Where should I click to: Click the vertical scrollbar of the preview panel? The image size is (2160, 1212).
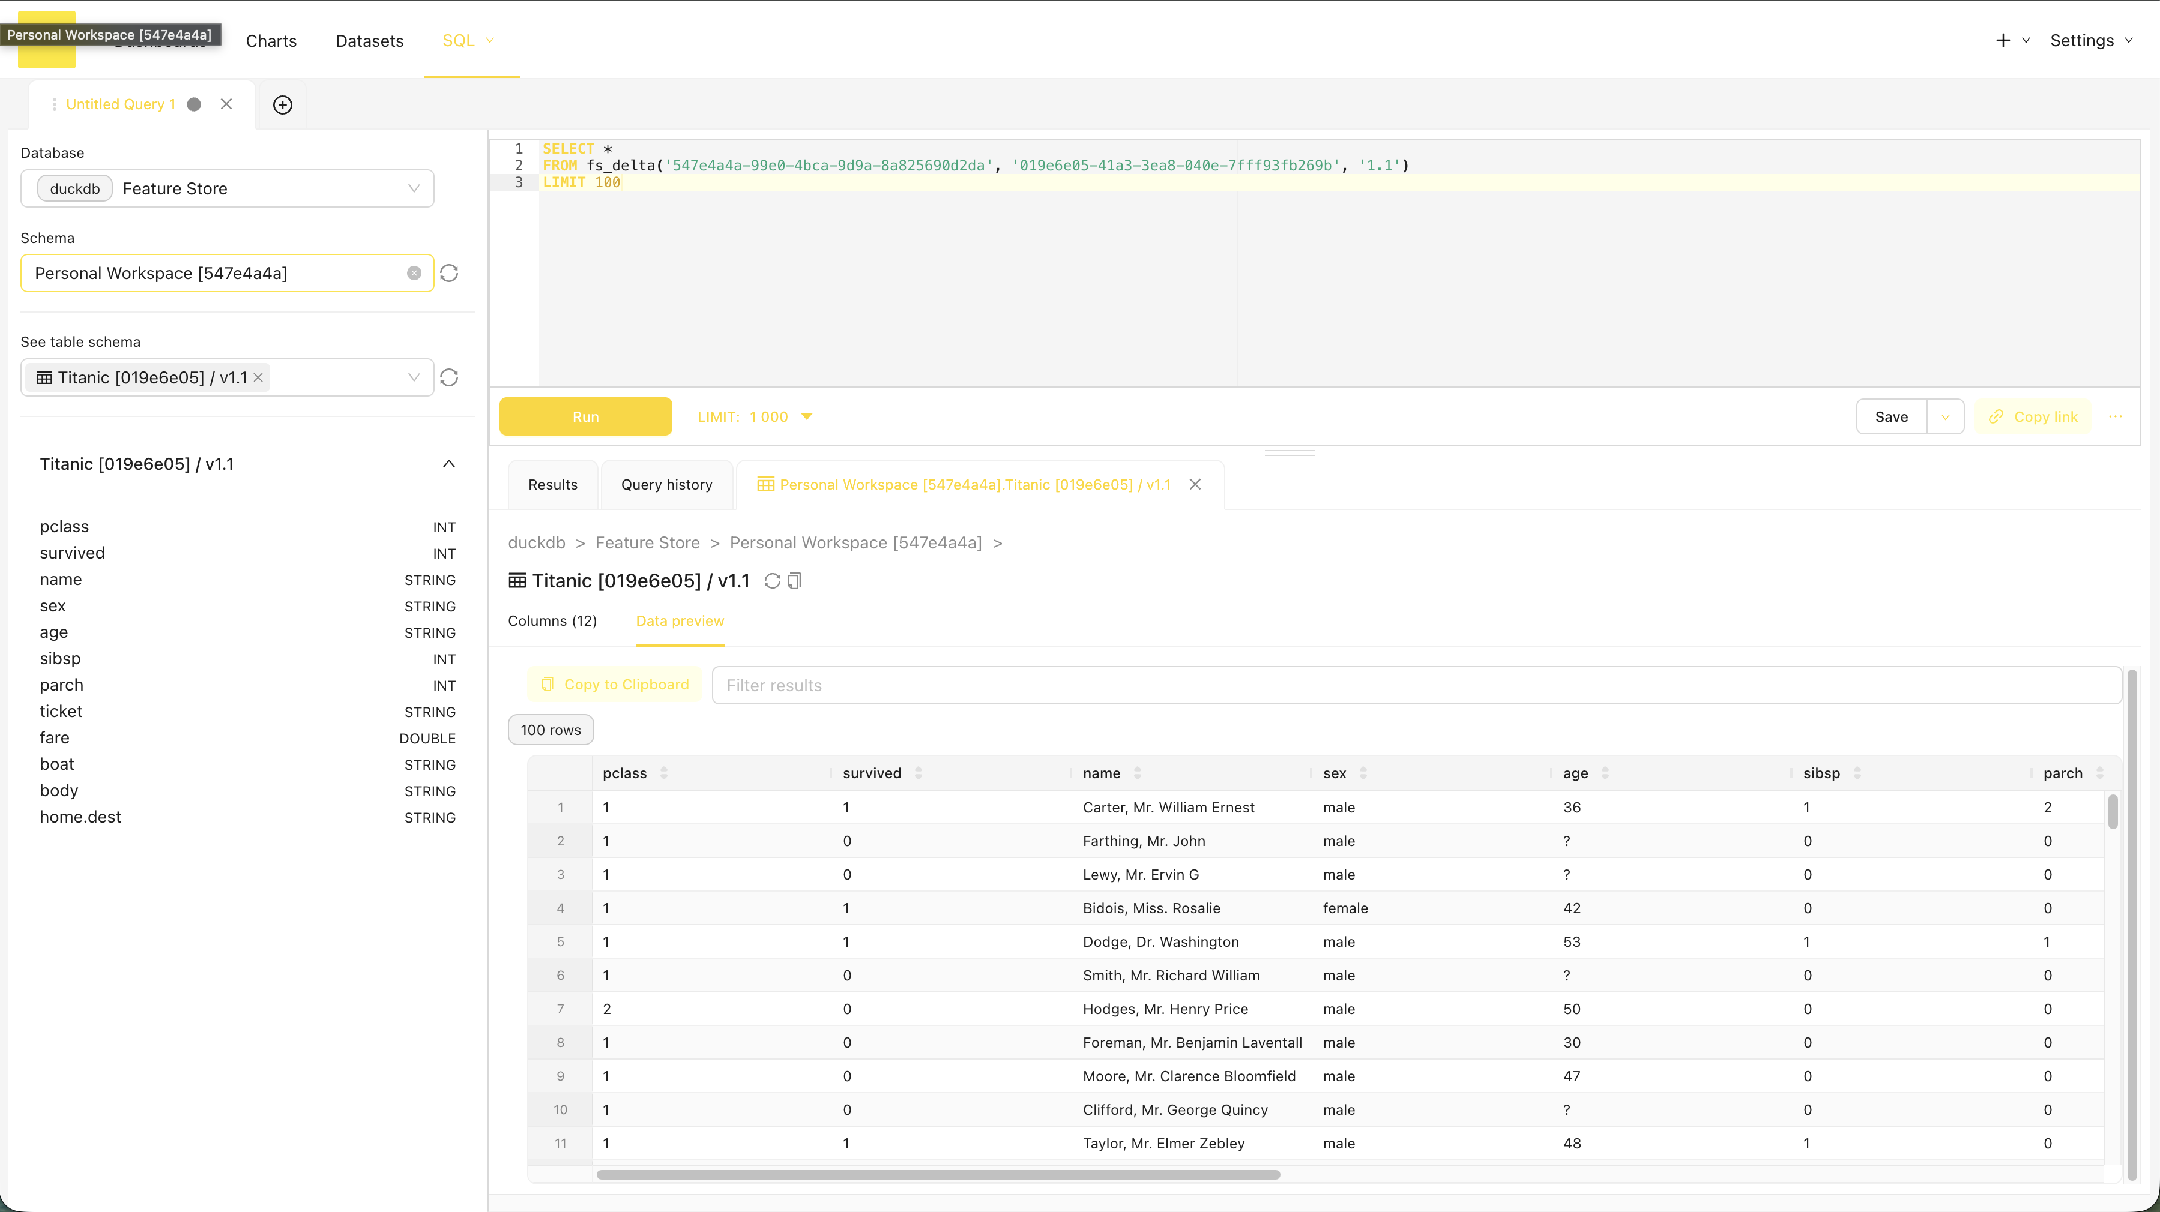pos(2132,925)
